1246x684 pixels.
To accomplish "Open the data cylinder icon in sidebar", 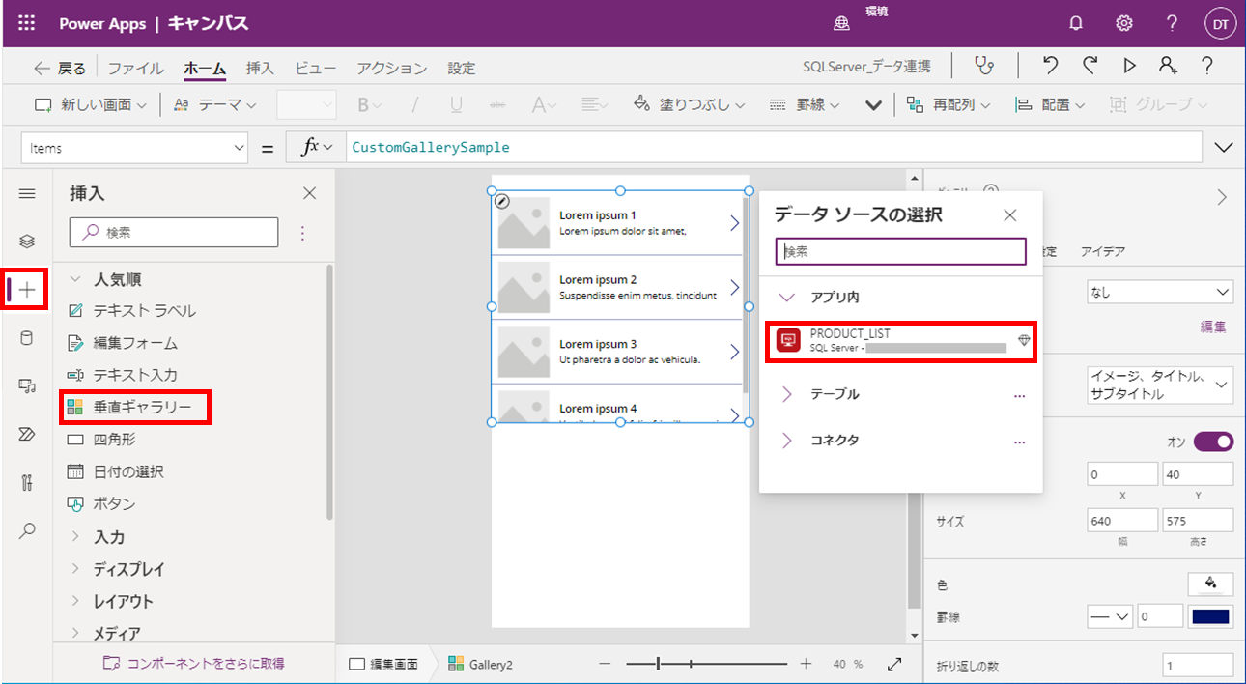I will pyautogui.click(x=27, y=337).
